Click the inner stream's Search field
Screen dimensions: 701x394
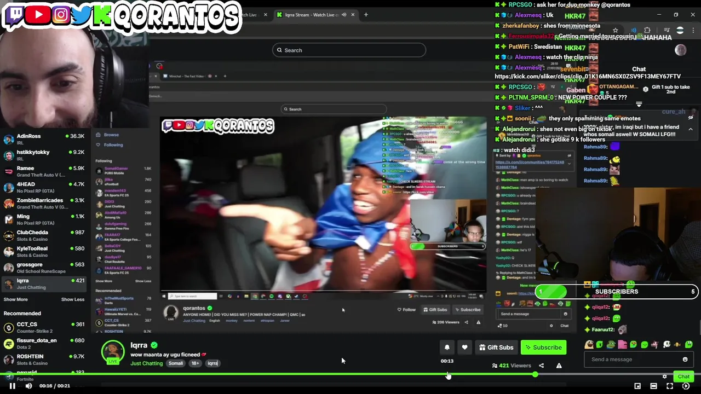pyautogui.click(x=334, y=109)
